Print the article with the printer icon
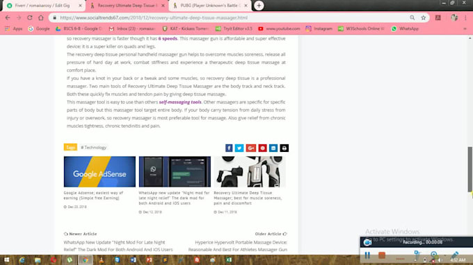This screenshot has width=473, height=265. [x=284, y=148]
